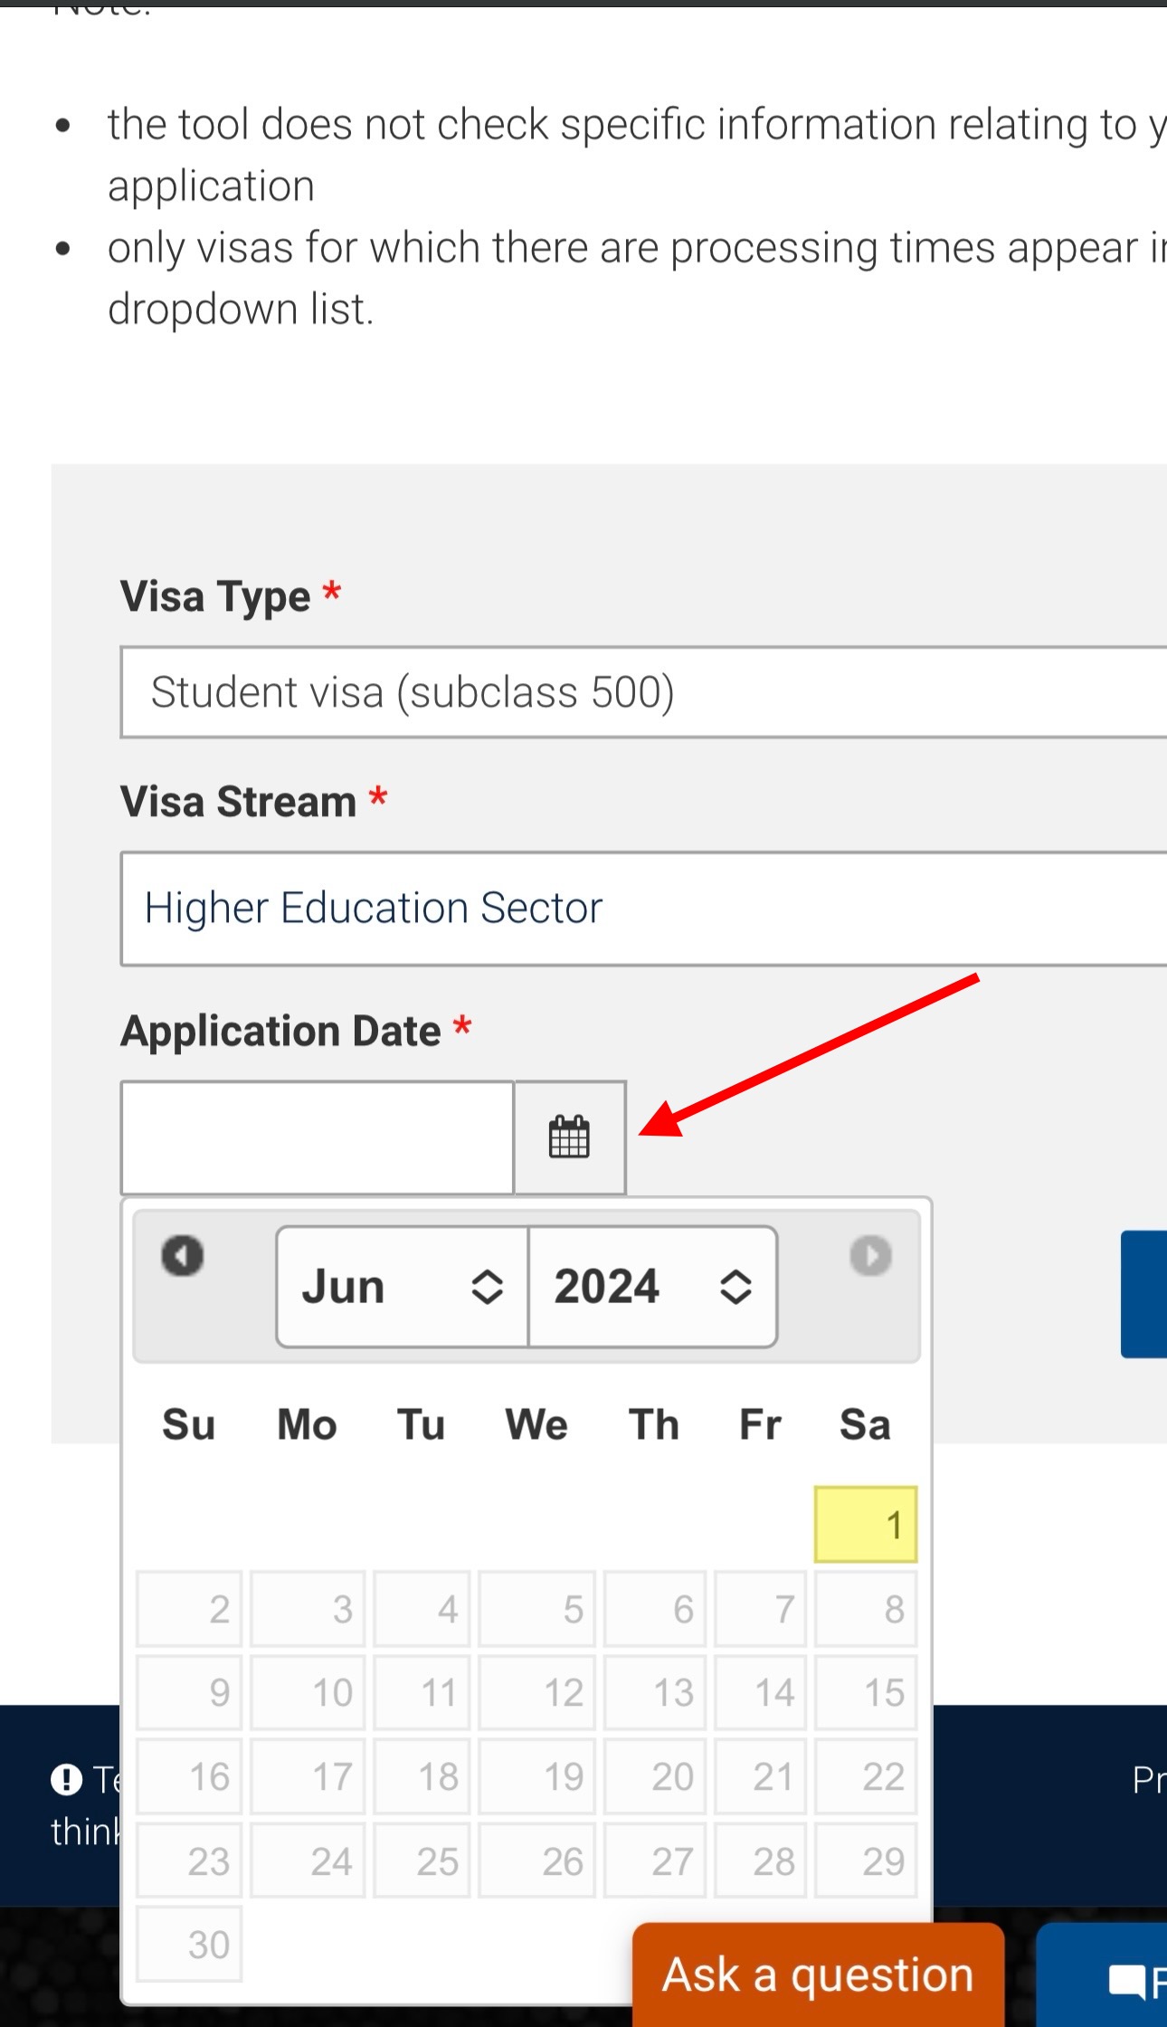
Task: Click the exclamation warning icon in footer
Action: point(67,1779)
